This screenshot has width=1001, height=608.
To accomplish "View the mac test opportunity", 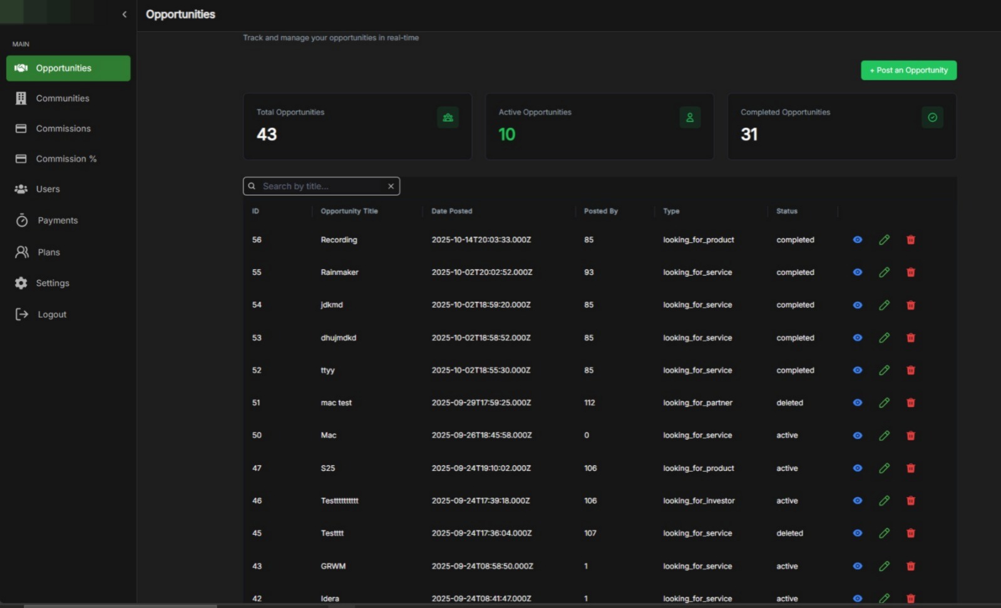I will click(x=858, y=403).
